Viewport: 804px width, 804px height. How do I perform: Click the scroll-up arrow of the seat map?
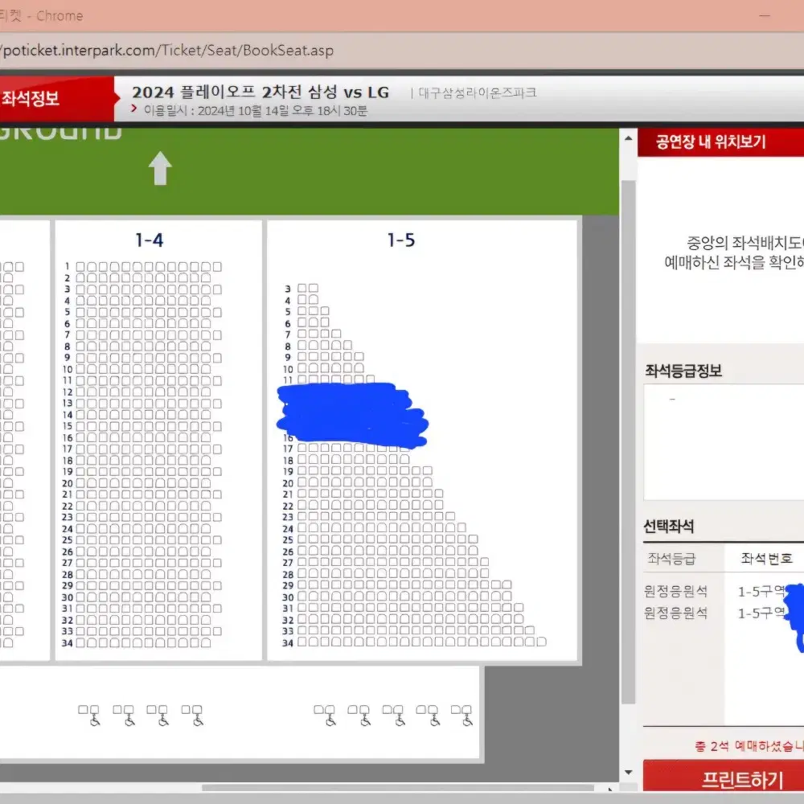click(628, 138)
